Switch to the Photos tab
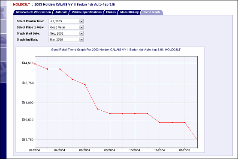238x159 pixels. [111, 12]
